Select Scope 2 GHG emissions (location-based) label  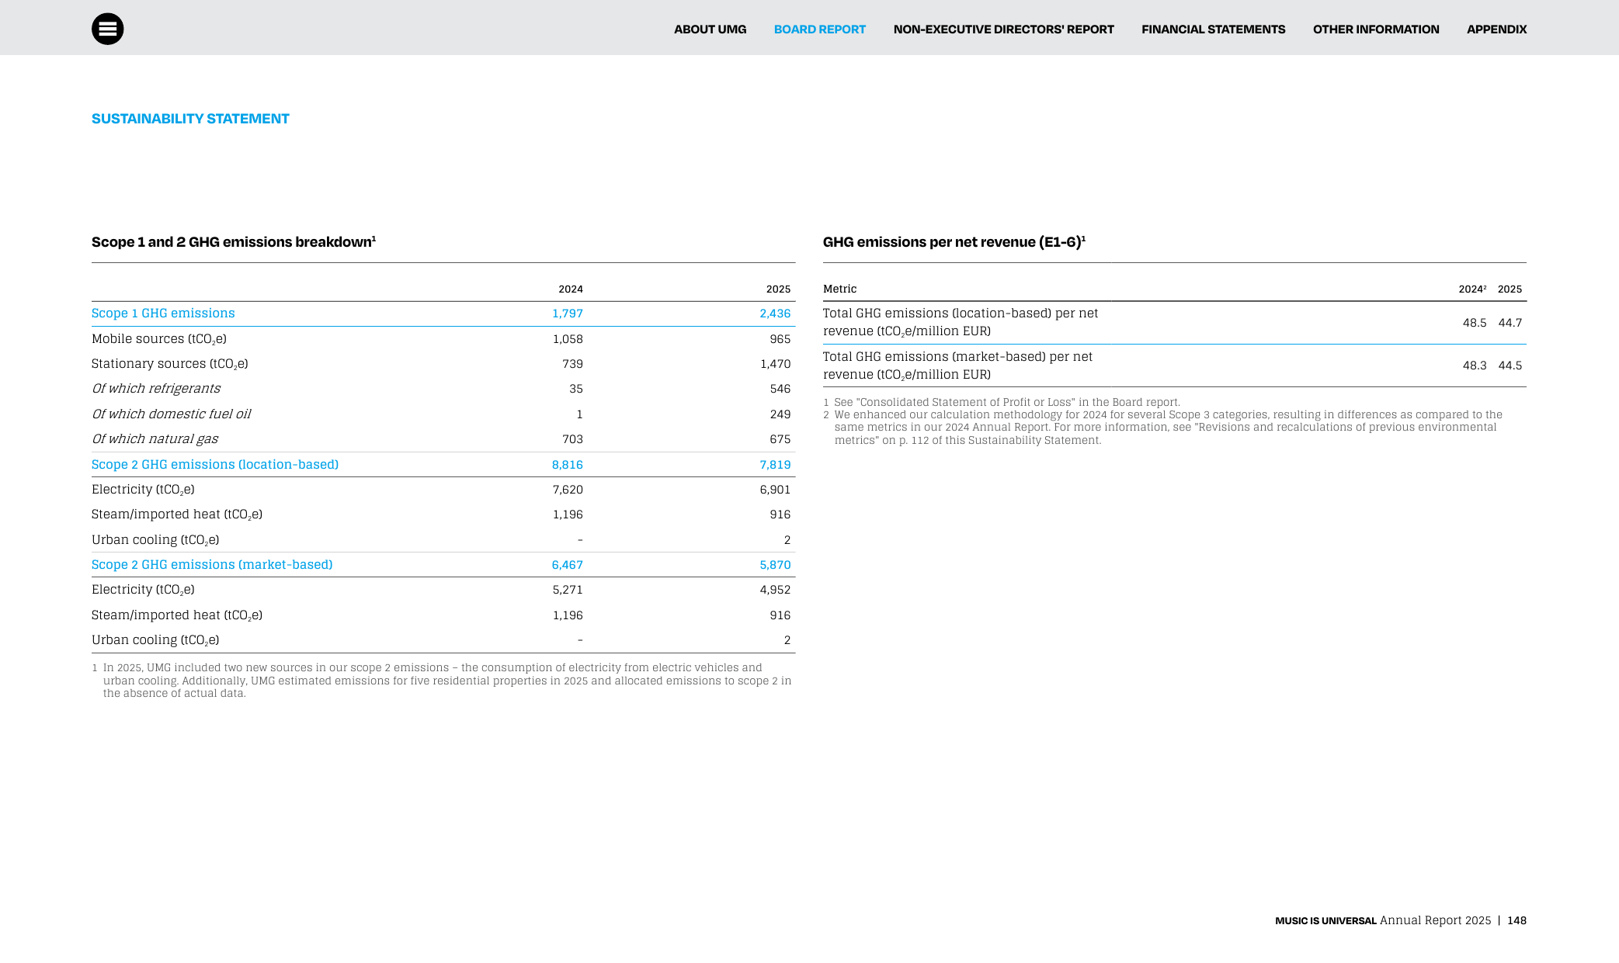(215, 465)
